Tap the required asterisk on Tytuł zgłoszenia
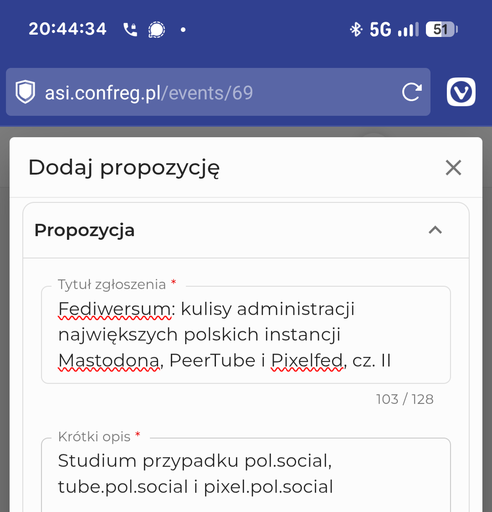This screenshot has width=492, height=512. point(174,283)
